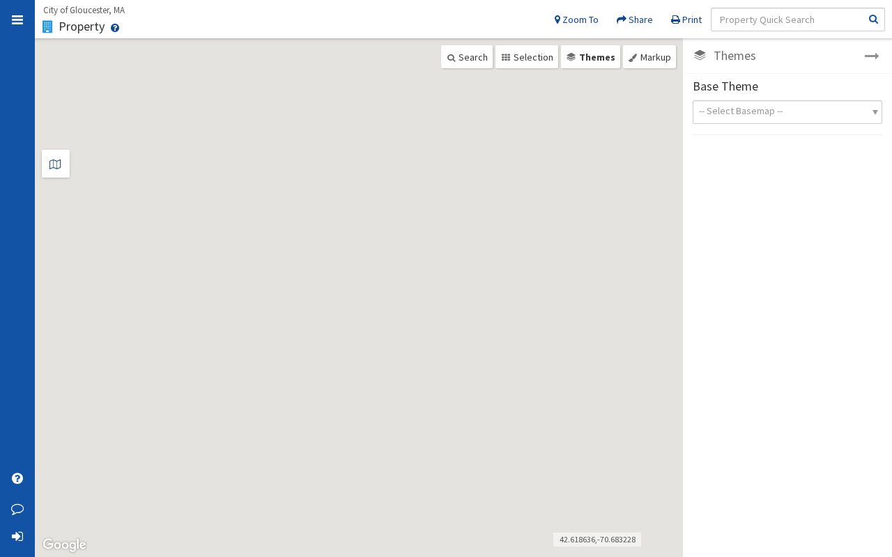Focus the Property Quick Search field

789,19
